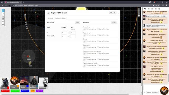Activate the magnifier zoom tool
This screenshot has width=169, height=95.
(x=3, y=16)
